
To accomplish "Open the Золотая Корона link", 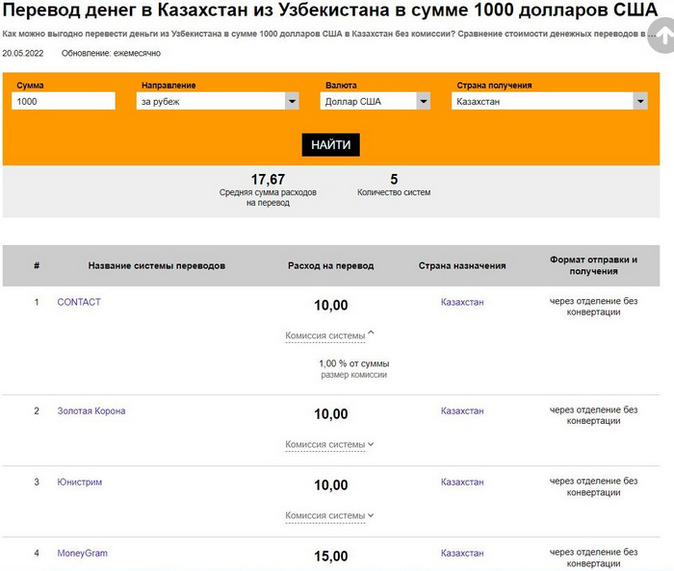I will click(x=91, y=410).
